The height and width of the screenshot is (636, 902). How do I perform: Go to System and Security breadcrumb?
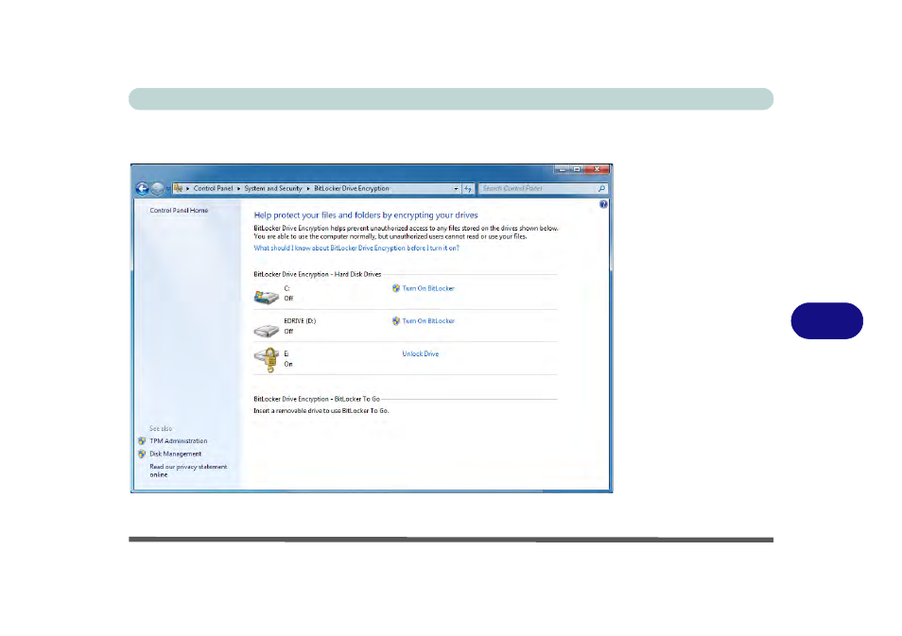(x=273, y=188)
